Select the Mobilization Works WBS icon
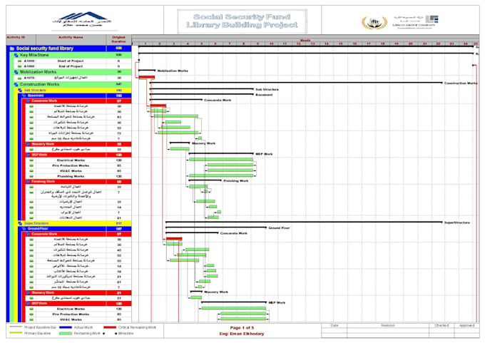Viewport: 485px width, 343px height. [16, 72]
